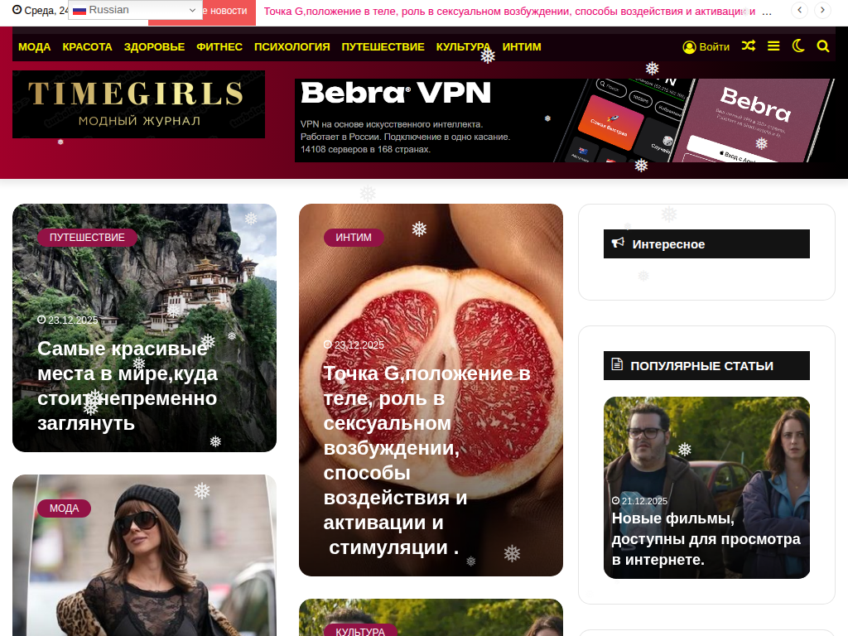Open a random article via shuffle icon

tap(749, 46)
